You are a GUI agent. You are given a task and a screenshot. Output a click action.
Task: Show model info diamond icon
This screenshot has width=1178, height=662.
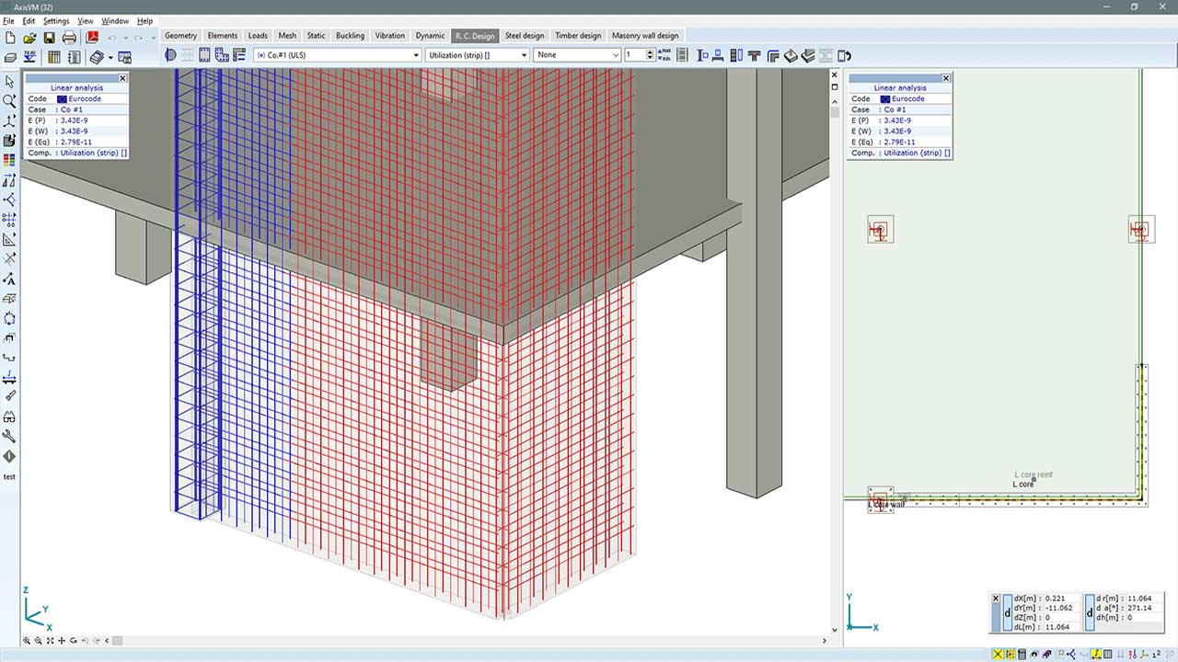[10, 456]
